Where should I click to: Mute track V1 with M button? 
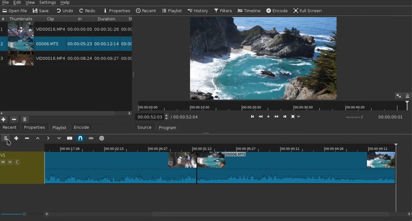coord(3,162)
